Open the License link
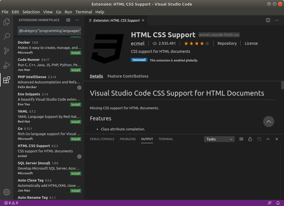The image size is (284, 206). coord(251,44)
